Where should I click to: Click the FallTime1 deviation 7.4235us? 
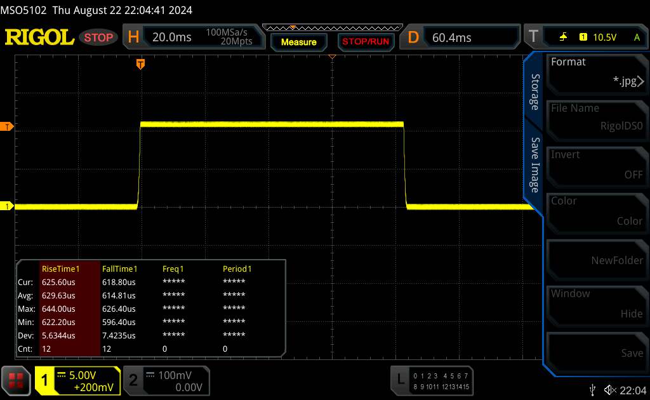tap(119, 335)
